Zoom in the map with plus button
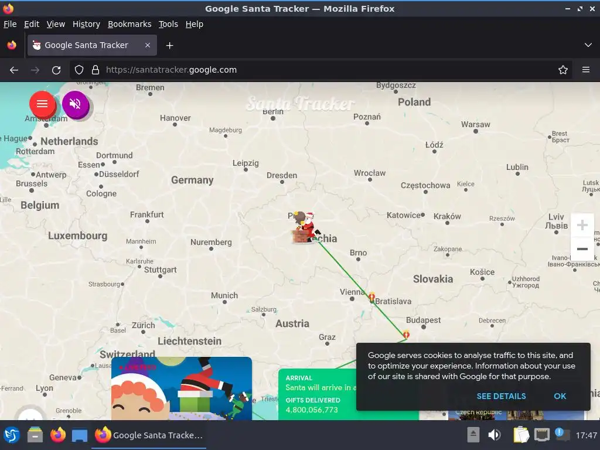The height and width of the screenshot is (450, 600). pos(582,225)
